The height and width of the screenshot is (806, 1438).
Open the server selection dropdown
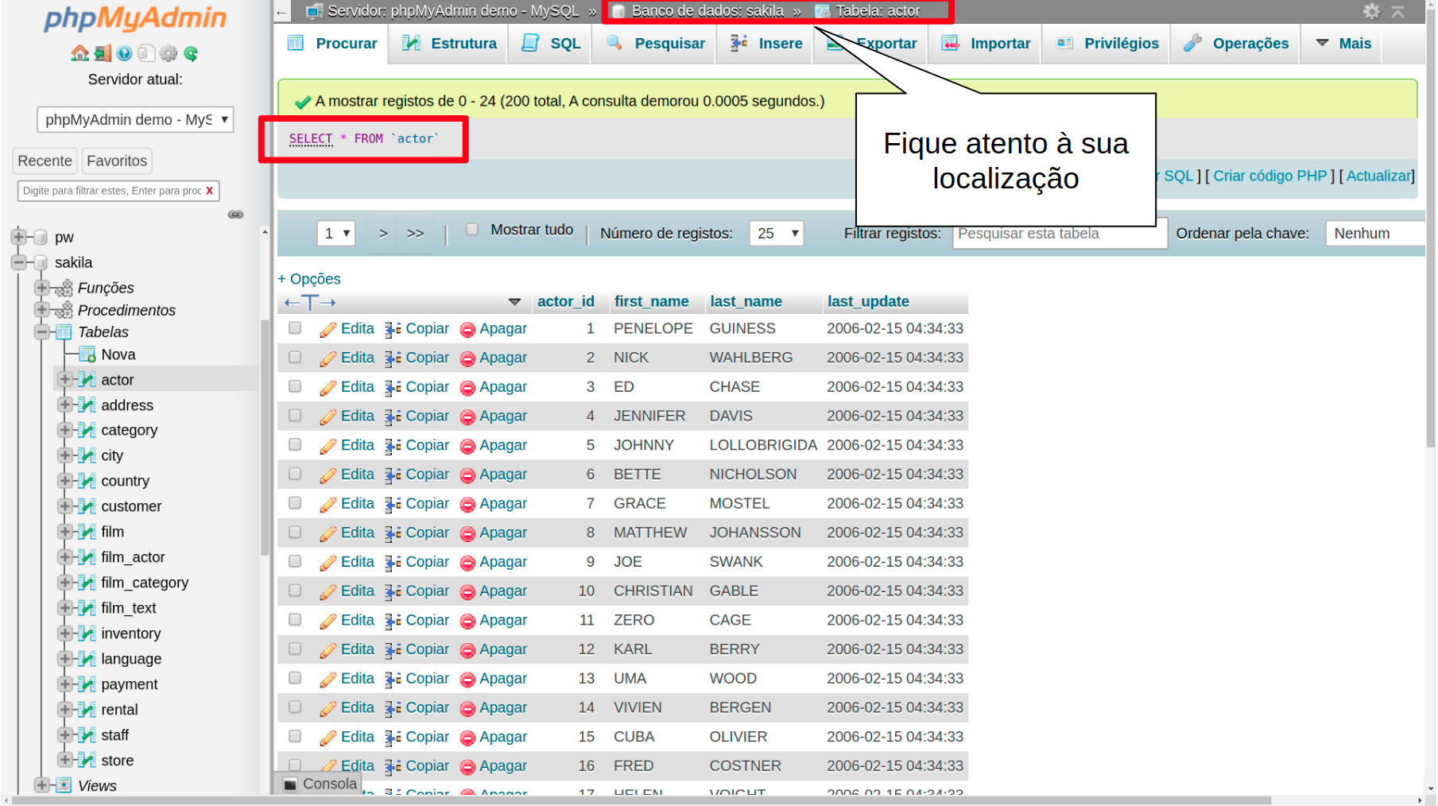135,120
